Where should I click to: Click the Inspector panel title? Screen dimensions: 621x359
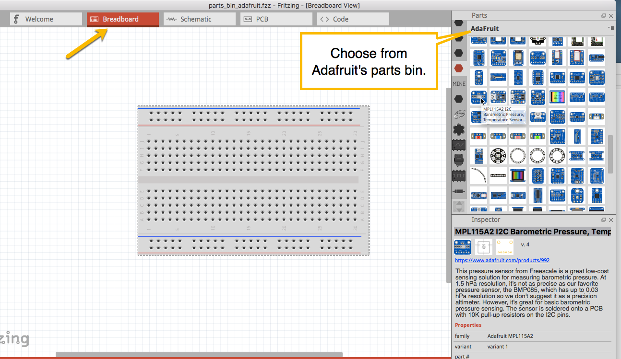coord(486,220)
